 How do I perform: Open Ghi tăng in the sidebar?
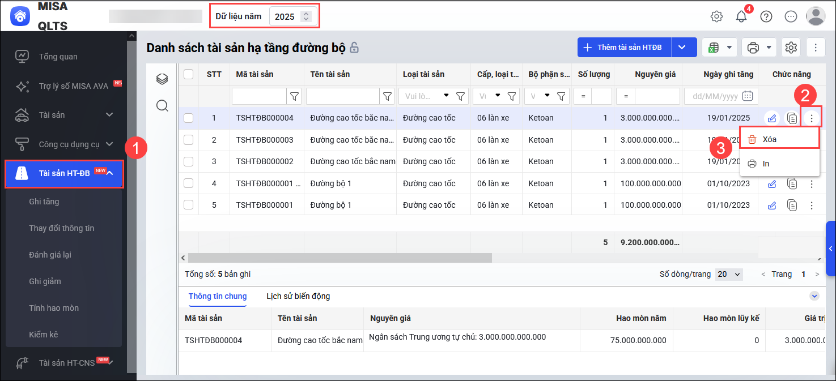[x=44, y=202]
